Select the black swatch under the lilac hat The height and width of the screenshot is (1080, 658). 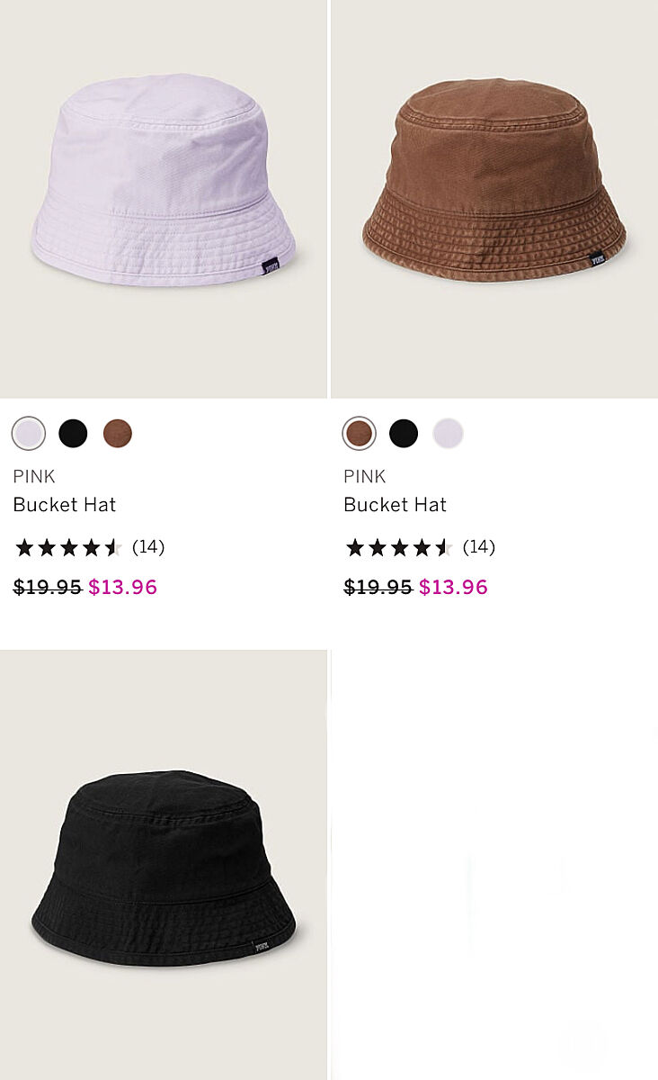click(x=73, y=434)
